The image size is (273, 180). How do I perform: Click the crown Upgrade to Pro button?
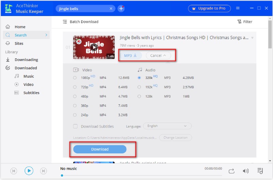pyautogui.click(x=209, y=8)
